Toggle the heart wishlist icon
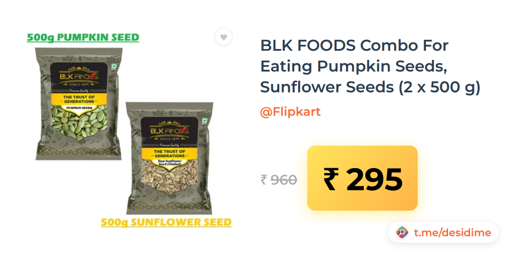This screenshot has height=260, width=520. click(x=224, y=37)
